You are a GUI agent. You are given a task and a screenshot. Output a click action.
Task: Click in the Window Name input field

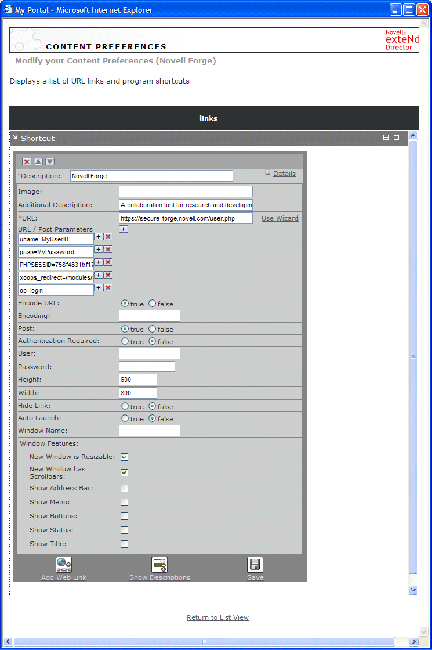[x=149, y=431]
